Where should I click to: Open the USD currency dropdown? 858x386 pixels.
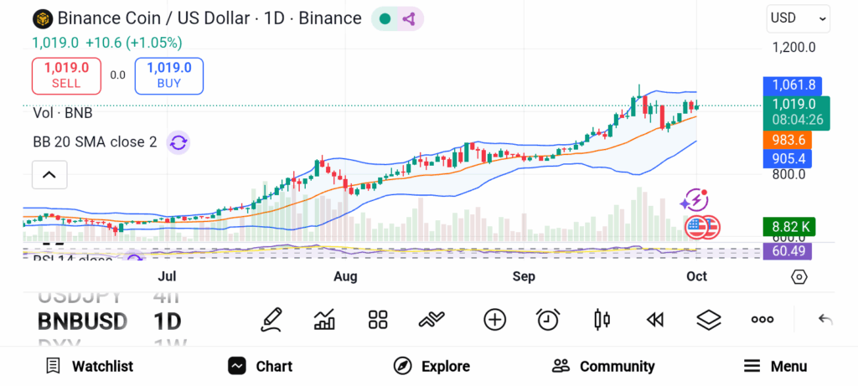pos(798,18)
